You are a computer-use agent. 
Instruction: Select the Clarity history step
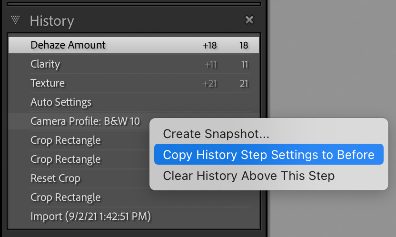pos(134,64)
